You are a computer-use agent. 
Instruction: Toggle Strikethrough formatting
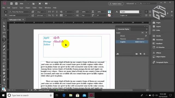57,16
